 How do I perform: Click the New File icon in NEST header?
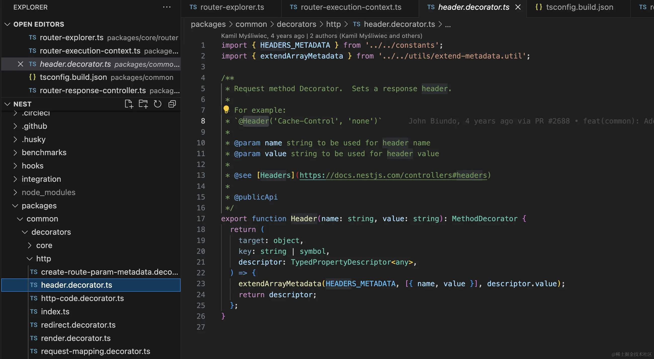[x=129, y=104]
